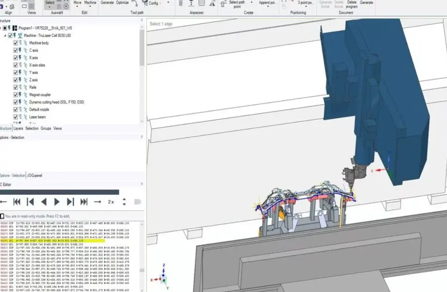Click Optimize in the Tool path group
This screenshot has height=292, width=447.
(x=122, y=2)
